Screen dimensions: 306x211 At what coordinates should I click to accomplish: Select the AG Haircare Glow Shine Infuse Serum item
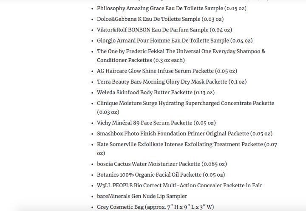point(167,71)
